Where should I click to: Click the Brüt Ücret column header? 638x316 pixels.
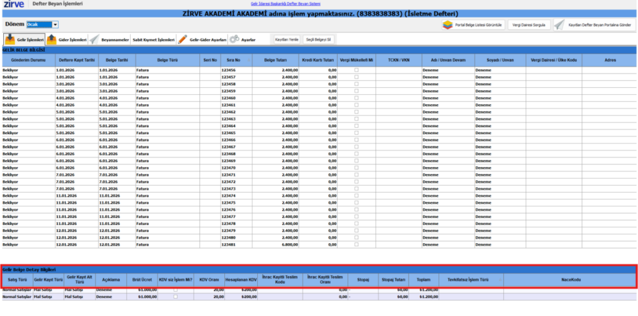click(x=142, y=280)
